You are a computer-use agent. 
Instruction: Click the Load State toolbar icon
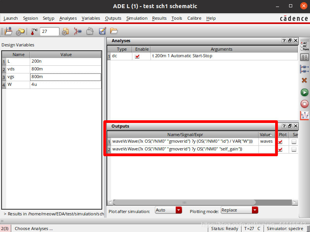8,31
